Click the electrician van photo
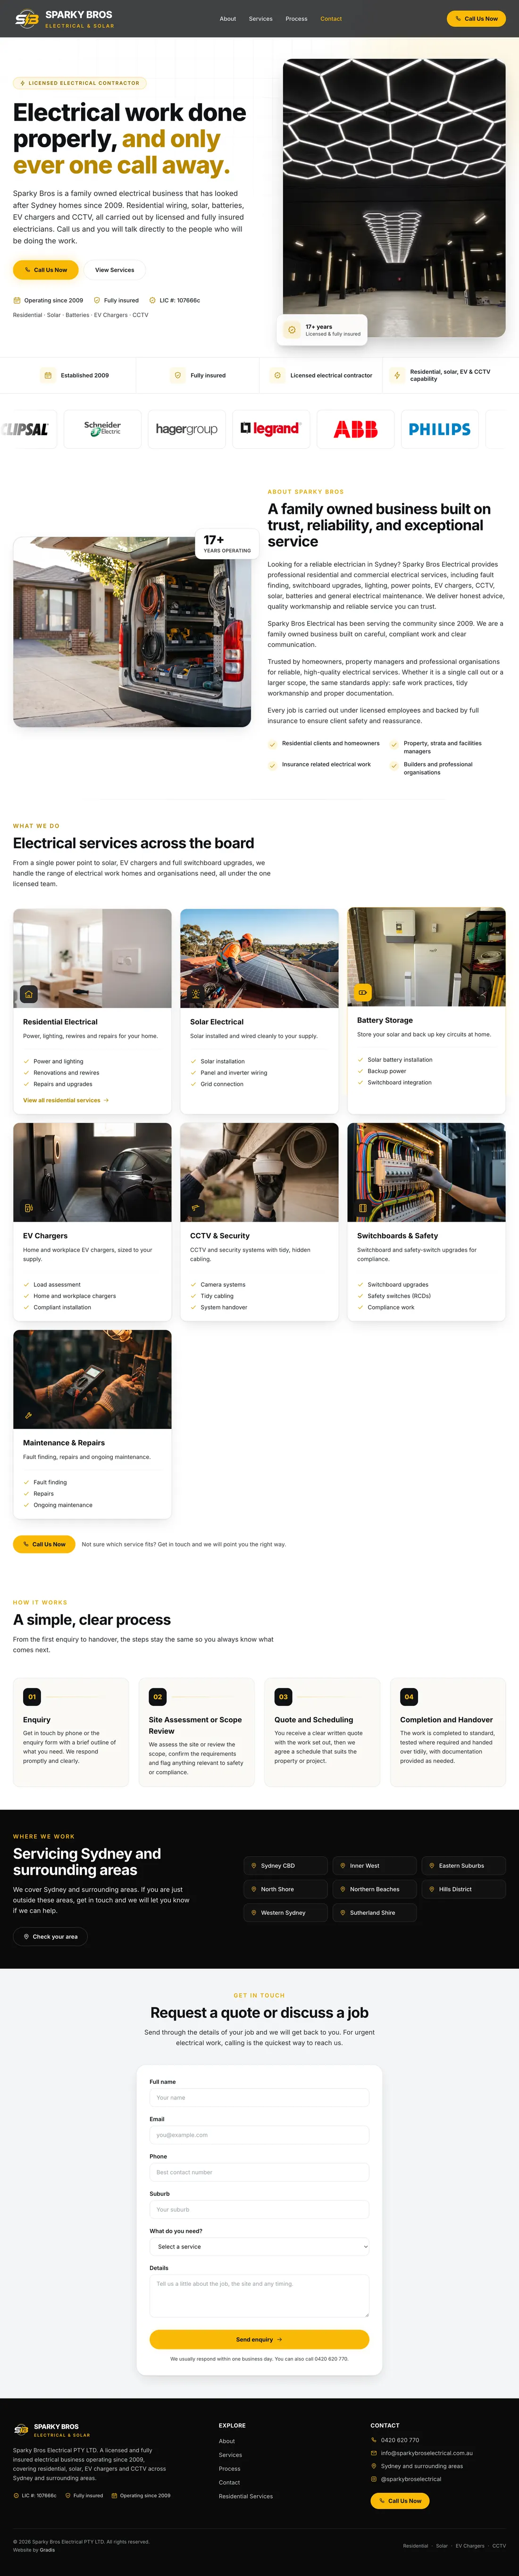Screen dimensions: 519x2576 (x=132, y=632)
